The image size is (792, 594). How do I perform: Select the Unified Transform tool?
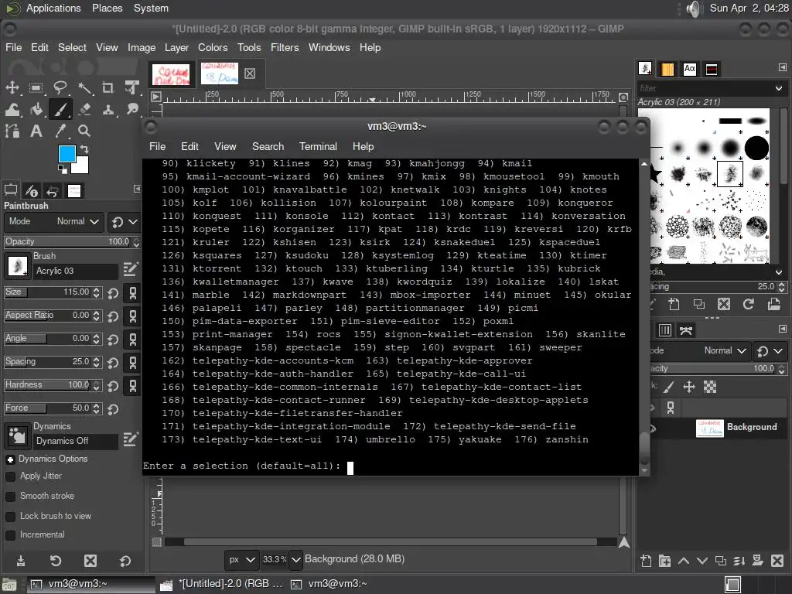point(132,87)
